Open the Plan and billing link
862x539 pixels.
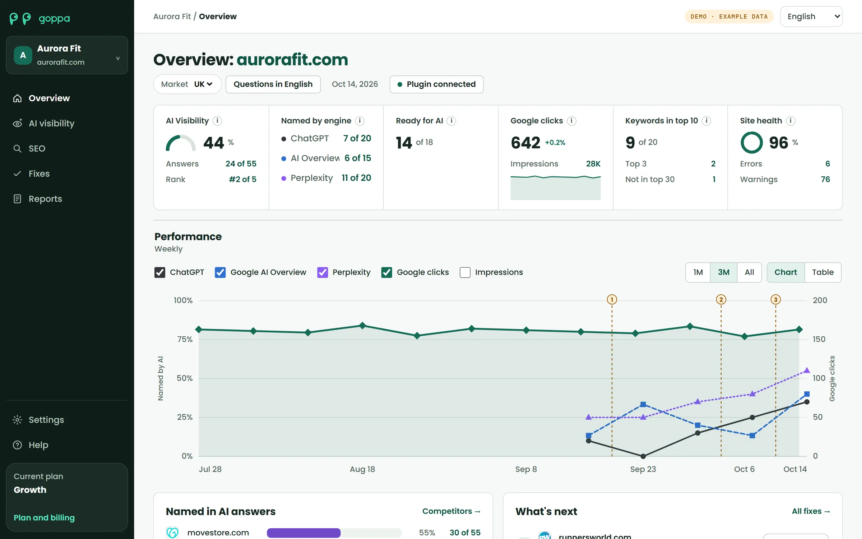pyautogui.click(x=44, y=517)
